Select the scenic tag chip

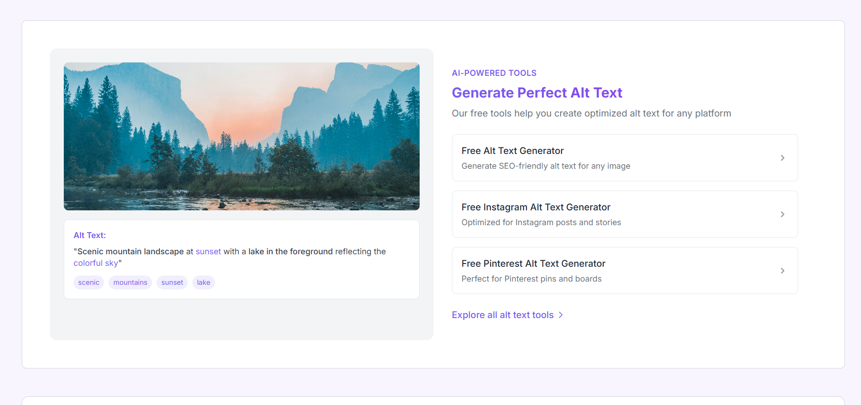click(89, 282)
